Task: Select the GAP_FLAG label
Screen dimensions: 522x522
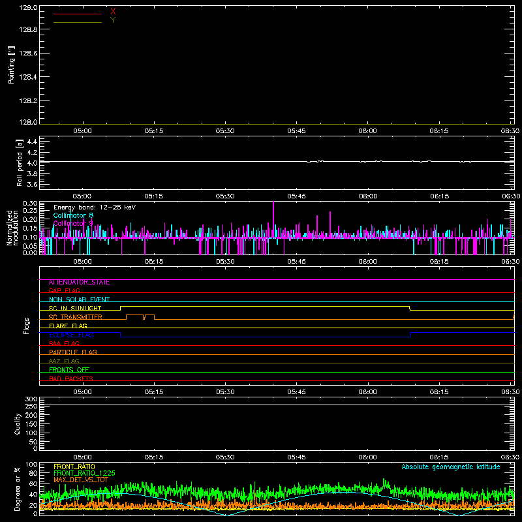Action: click(64, 290)
